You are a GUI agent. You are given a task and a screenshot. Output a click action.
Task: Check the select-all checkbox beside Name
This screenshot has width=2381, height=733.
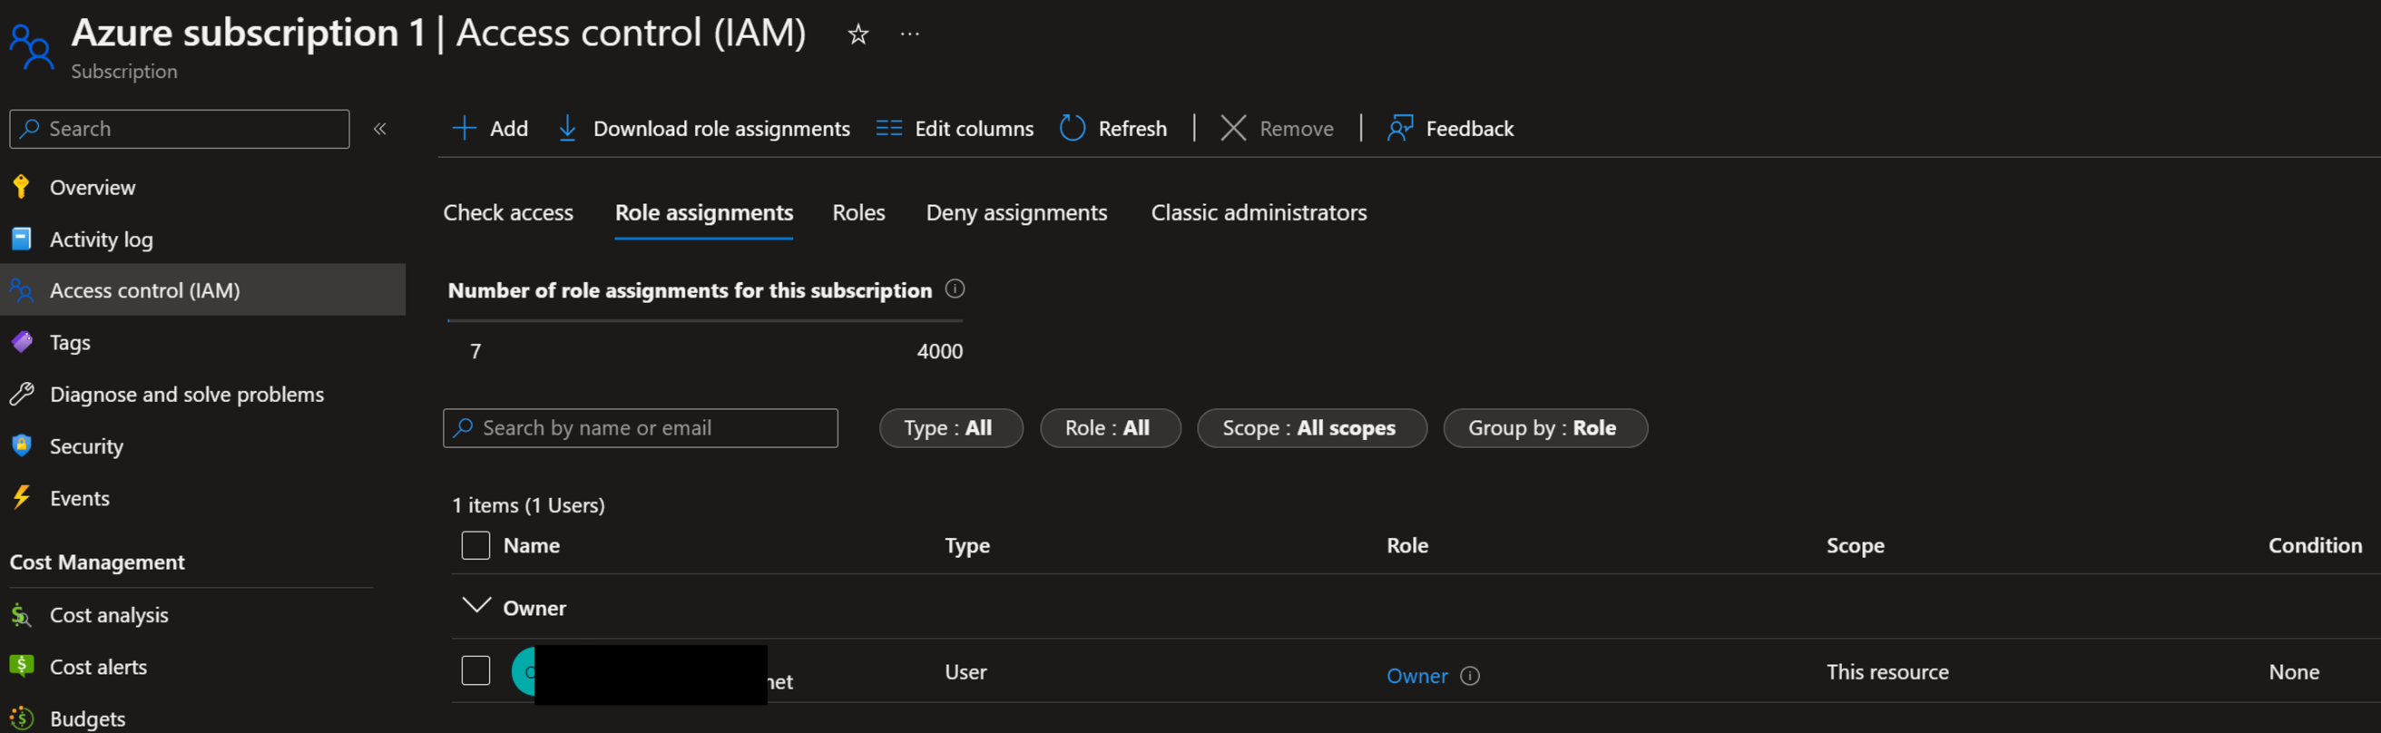475,545
